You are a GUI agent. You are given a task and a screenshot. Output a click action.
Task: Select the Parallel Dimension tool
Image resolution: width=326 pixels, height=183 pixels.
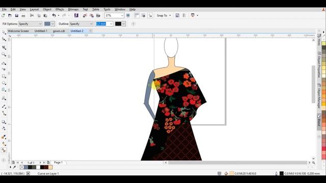pyautogui.click(x=4, y=106)
